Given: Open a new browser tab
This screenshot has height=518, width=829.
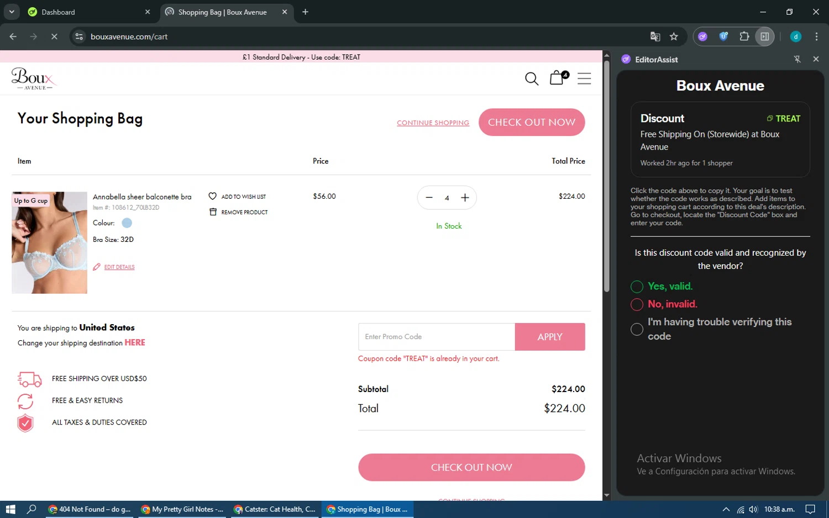Looking at the screenshot, I should [305, 12].
